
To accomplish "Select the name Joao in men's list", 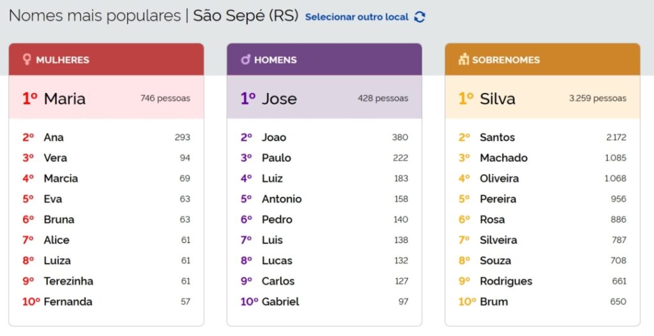I will pos(274,137).
